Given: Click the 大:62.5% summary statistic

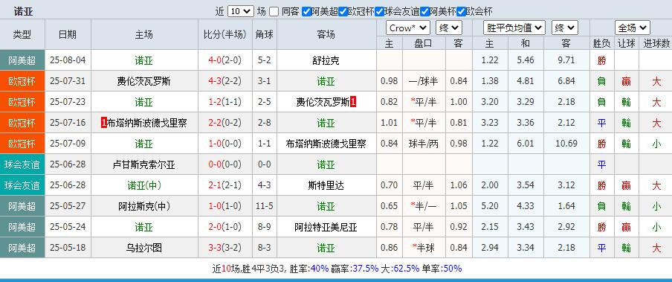Looking at the screenshot, I should tap(400, 269).
